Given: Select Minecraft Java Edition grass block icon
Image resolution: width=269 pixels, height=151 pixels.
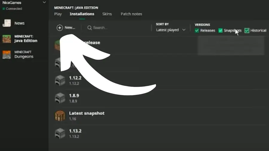Looking at the screenshot, I should (7, 38).
